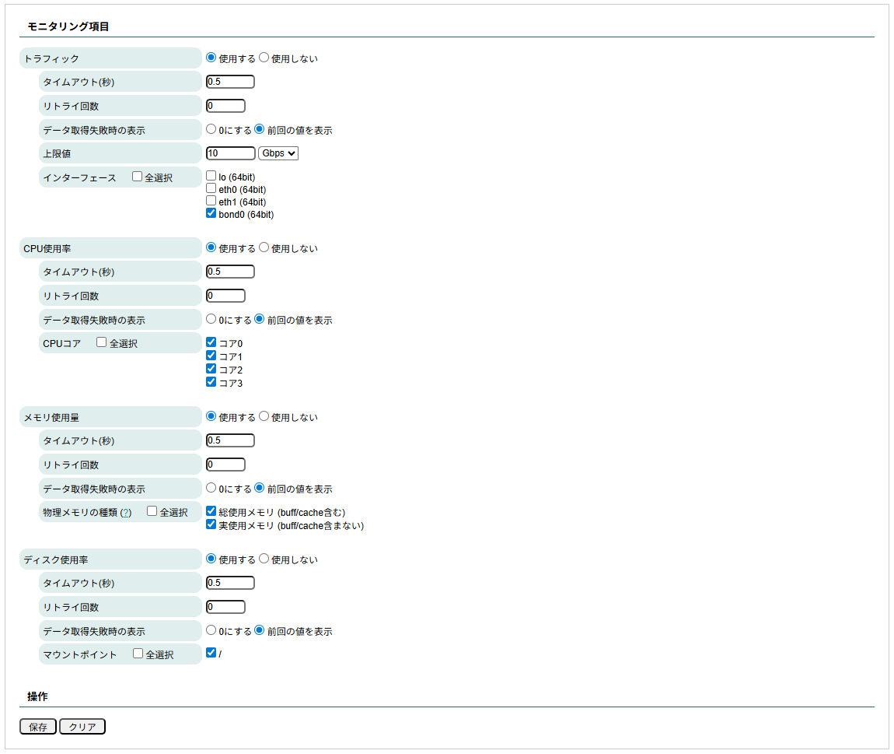This screenshot has height=754, width=894.
Task: Click the トラフィック タイムアウト field showing 0.5
Action: point(229,81)
